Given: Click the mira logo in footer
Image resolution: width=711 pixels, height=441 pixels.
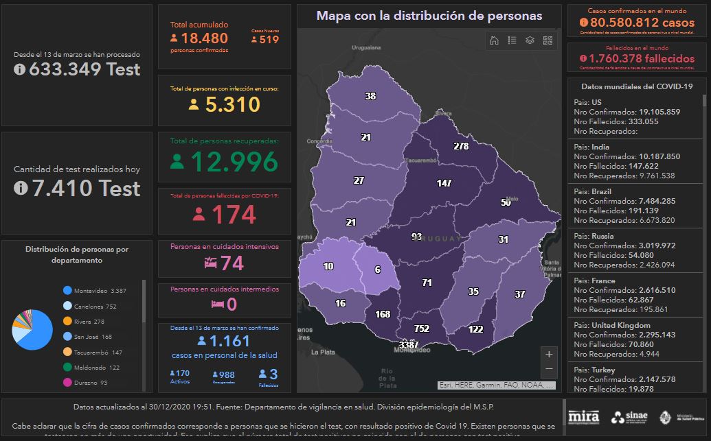Looking at the screenshot, I should coord(584,416).
